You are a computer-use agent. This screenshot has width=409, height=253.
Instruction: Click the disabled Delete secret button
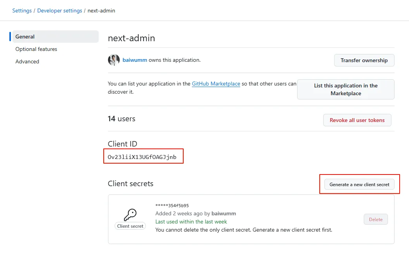pyautogui.click(x=375, y=220)
